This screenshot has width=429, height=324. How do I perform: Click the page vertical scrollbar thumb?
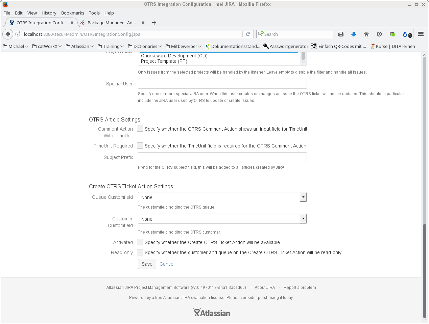pos(425,270)
